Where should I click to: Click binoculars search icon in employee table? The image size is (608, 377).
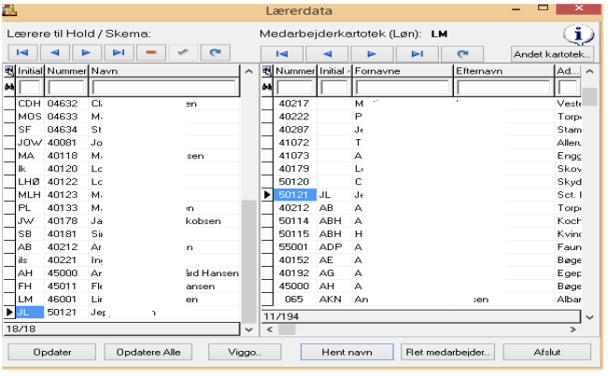point(267,87)
